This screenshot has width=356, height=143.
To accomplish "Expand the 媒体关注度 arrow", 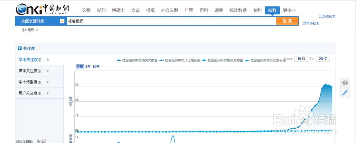I will (x=48, y=71).
